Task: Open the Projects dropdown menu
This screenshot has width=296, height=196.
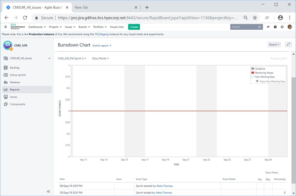Action: [x=55, y=27]
